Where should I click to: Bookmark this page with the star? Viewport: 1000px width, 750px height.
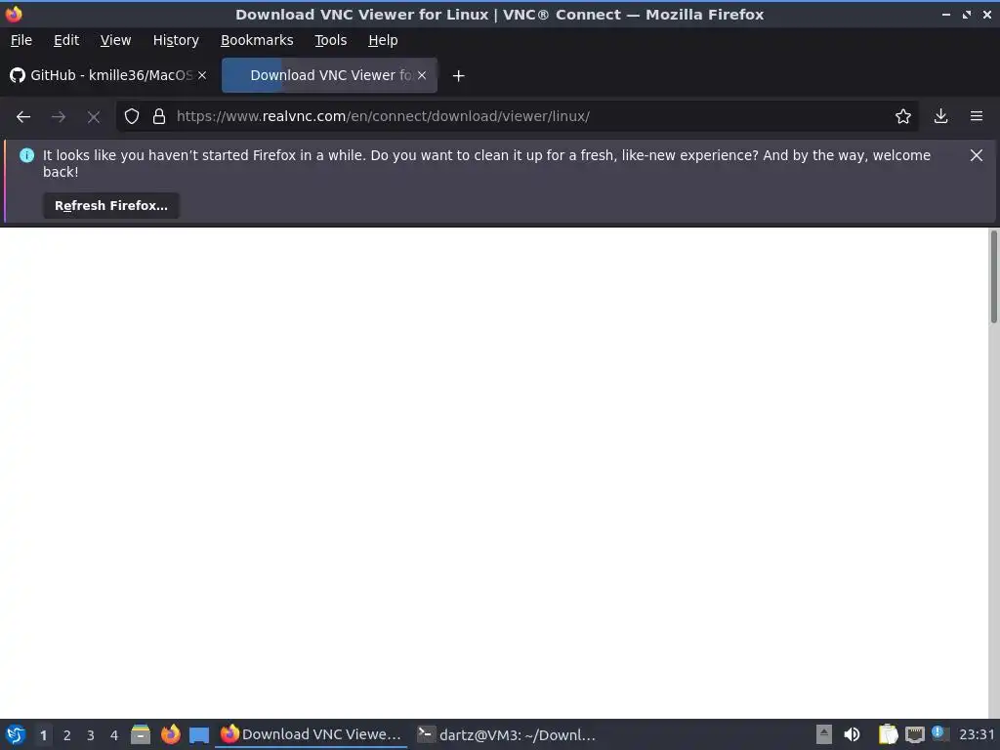point(903,116)
